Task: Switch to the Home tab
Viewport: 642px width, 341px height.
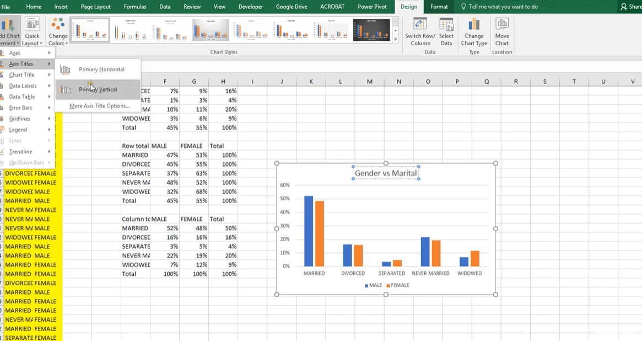Action: [34, 7]
